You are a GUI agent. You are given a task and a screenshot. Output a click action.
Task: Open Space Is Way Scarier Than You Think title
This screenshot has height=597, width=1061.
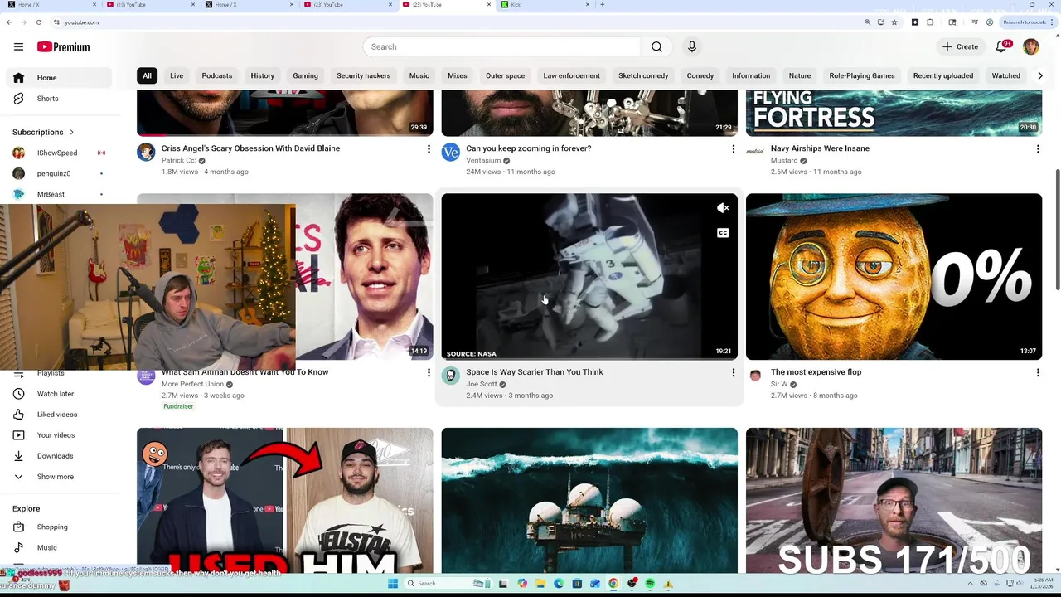tap(535, 372)
